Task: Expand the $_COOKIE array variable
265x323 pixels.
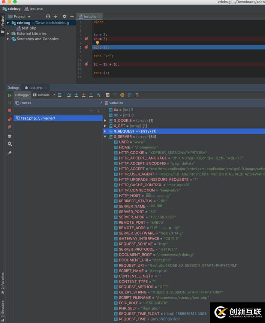Action: click(105, 121)
